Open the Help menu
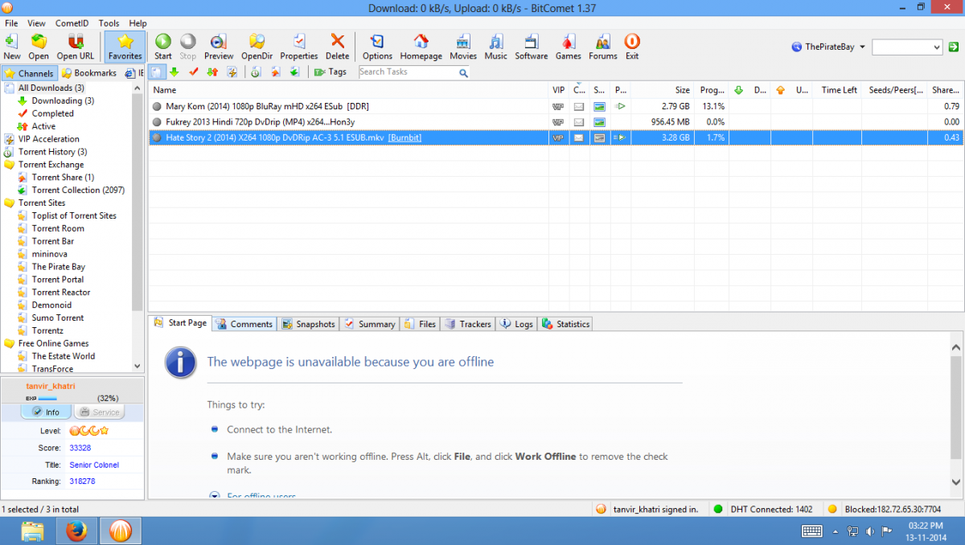The height and width of the screenshot is (545, 965). (138, 23)
